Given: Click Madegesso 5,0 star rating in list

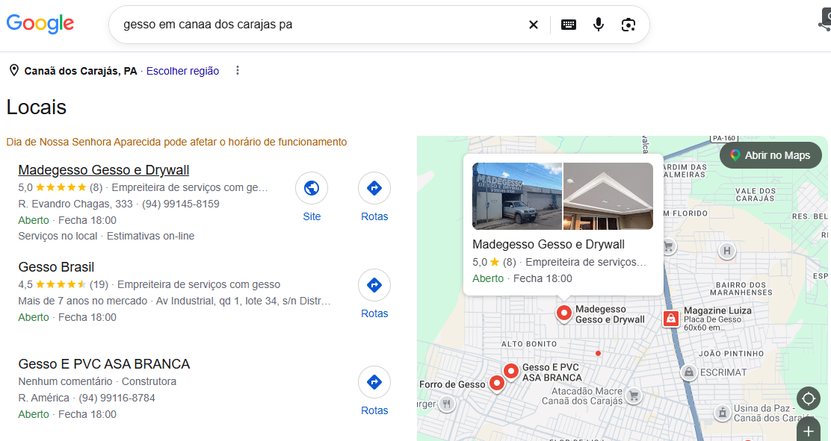Looking at the screenshot, I should pos(61,187).
